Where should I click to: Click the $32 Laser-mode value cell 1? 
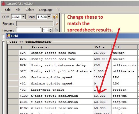(x=102, y=89)
